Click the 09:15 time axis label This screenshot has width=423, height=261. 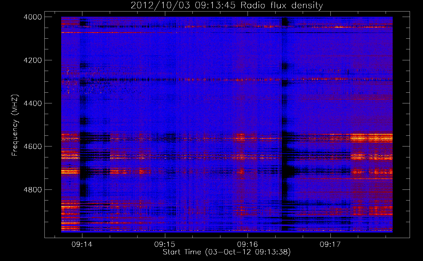(165, 245)
